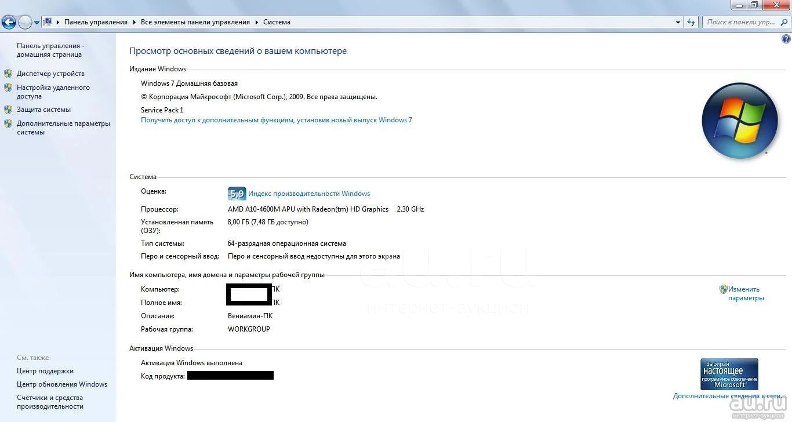Expand arrow after 'Все элементы панели управления'
This screenshot has width=792, height=422.
pos(256,22)
